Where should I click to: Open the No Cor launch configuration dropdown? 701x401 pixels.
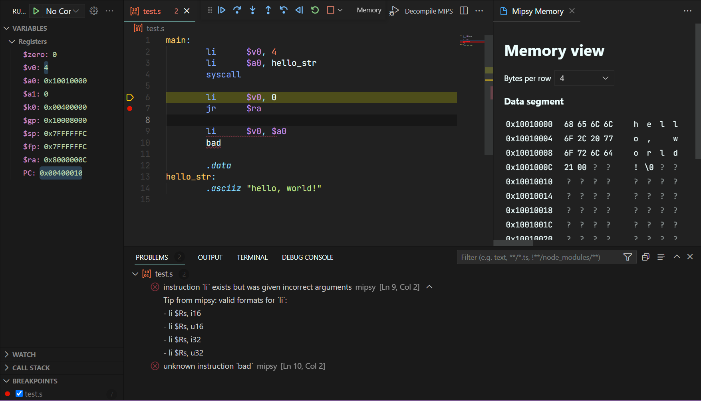tap(62, 11)
